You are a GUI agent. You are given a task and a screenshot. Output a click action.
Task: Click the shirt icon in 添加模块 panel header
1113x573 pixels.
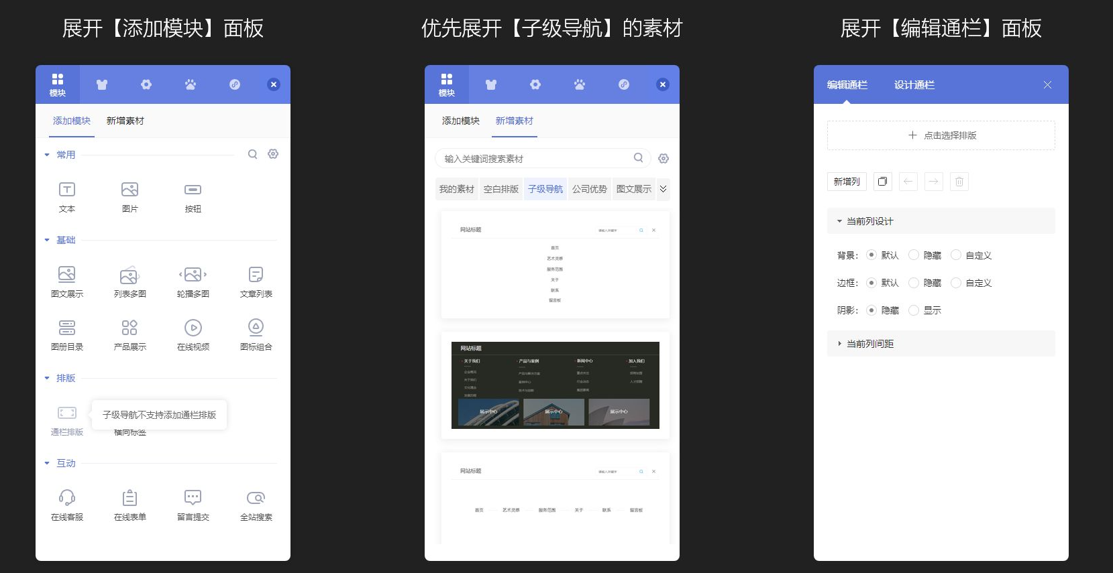pos(102,84)
